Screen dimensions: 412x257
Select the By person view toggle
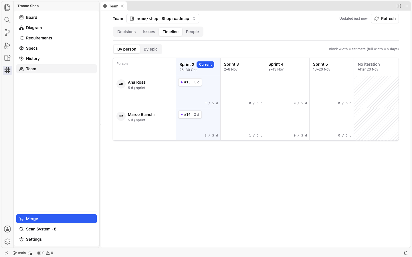[127, 49]
